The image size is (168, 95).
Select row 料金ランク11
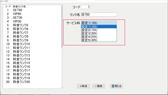32,48
